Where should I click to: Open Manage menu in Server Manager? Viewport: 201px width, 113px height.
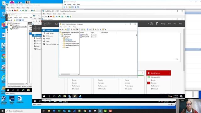[x=163, y=24]
